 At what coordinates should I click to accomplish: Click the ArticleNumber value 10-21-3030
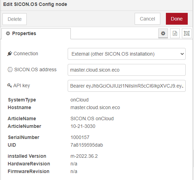point(83,126)
